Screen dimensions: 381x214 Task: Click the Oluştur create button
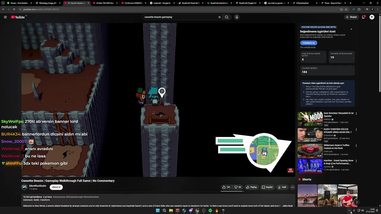coord(351,17)
